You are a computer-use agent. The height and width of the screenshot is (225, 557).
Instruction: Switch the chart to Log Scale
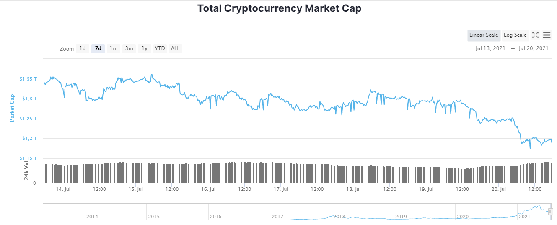click(x=515, y=35)
